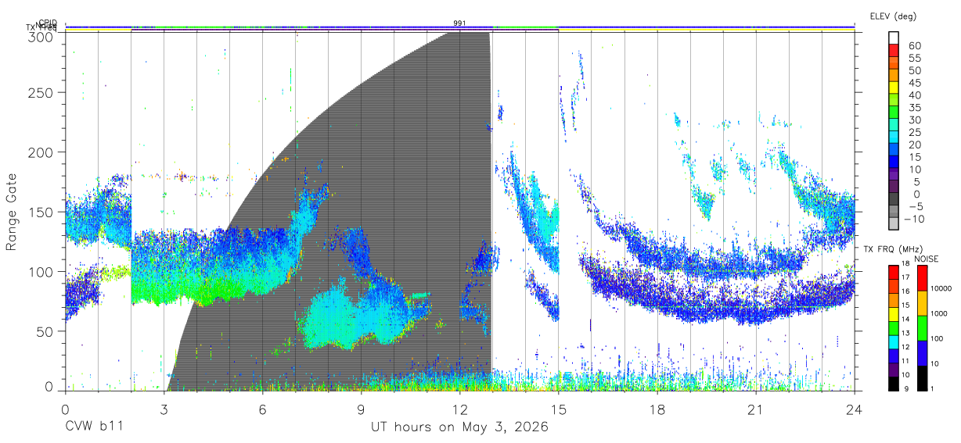Click the 24 hour tick label on x-axis

(855, 409)
